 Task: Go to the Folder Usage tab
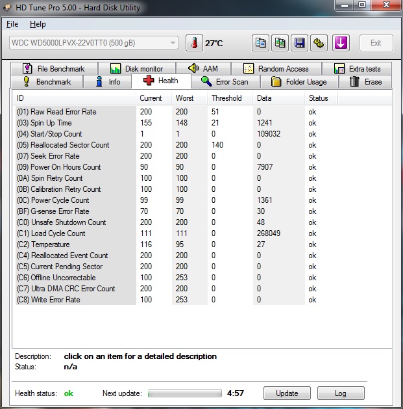point(299,82)
